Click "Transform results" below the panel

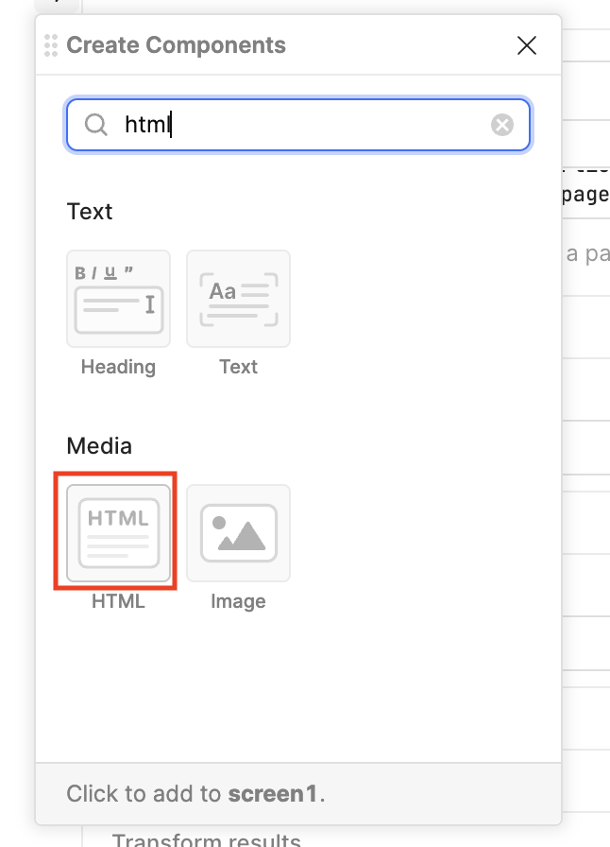pos(206,840)
